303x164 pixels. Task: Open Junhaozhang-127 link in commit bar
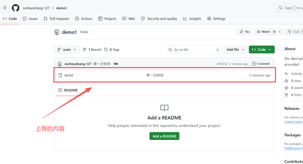[x=78, y=64]
